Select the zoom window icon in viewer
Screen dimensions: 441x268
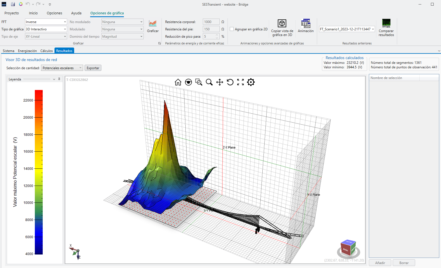click(199, 82)
